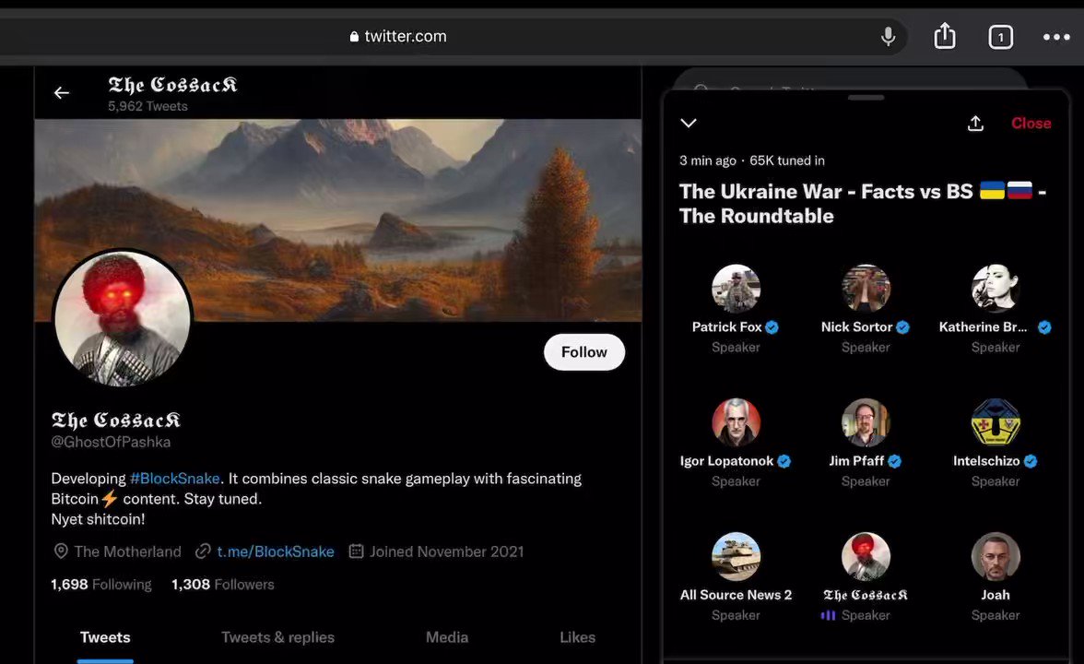1084x664 pixels.
Task: Click Nick Sortor verified badge
Action: pyautogui.click(x=903, y=327)
